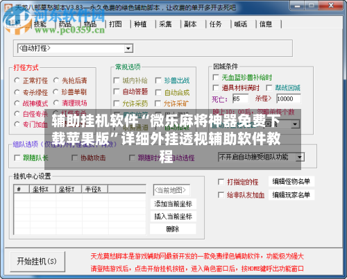Select 正常打怪 radio option
This screenshot has height=279, width=347.
[x=17, y=81]
